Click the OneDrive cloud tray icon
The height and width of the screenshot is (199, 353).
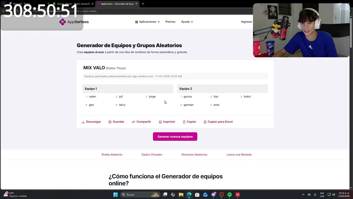(x=309, y=195)
